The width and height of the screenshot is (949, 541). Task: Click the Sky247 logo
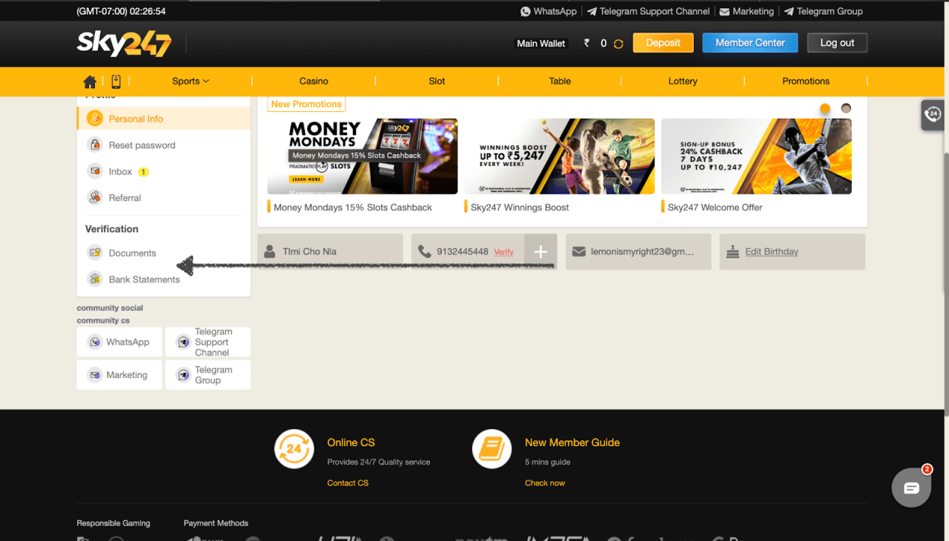[124, 44]
